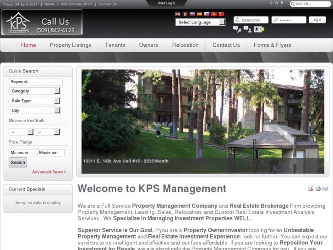
Task: Follow the Advanced Search link
Action: pos(49,172)
